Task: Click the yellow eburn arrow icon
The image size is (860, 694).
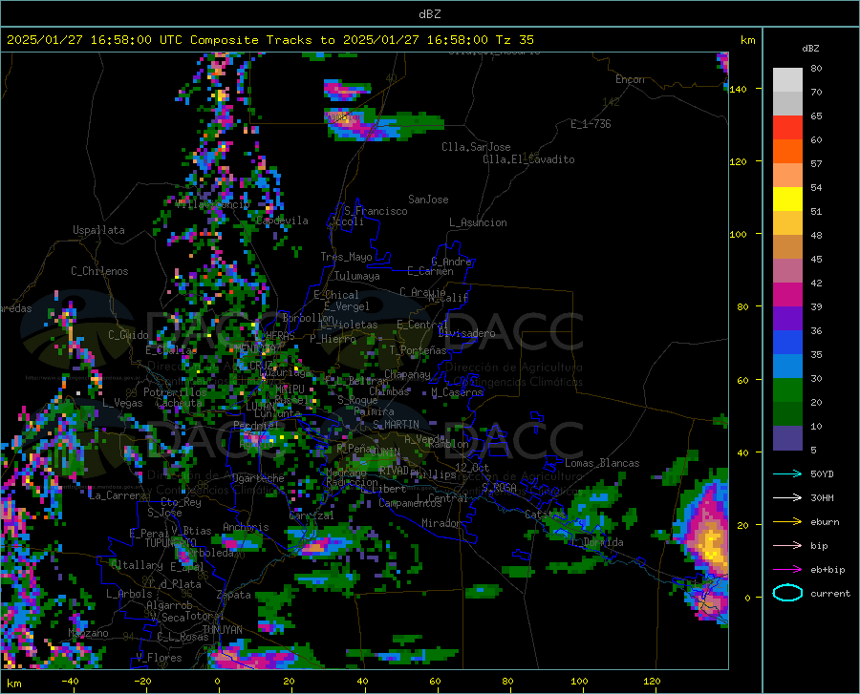Action: 787,521
